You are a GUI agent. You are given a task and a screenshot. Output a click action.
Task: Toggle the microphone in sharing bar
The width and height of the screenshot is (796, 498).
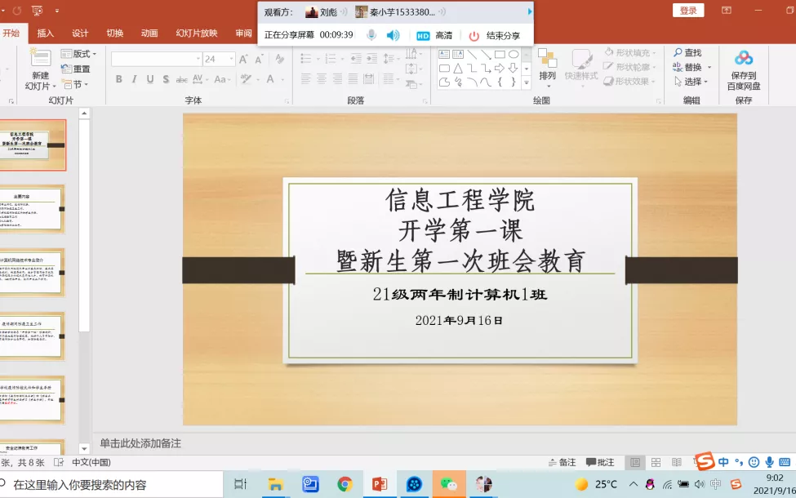coord(371,35)
